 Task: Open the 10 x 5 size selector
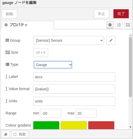point(40,53)
